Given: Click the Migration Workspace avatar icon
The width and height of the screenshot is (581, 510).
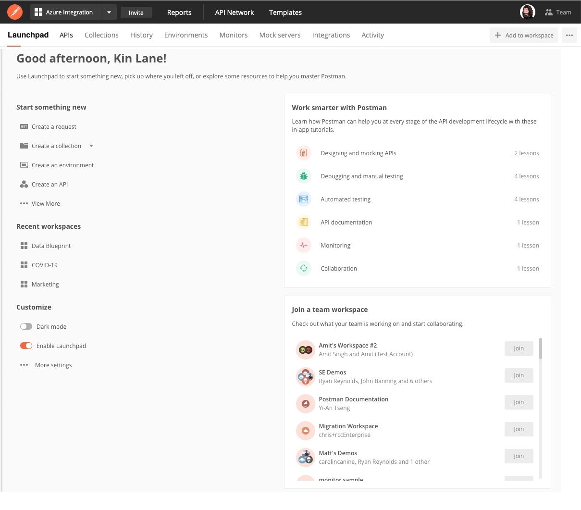Looking at the screenshot, I should pyautogui.click(x=306, y=431).
